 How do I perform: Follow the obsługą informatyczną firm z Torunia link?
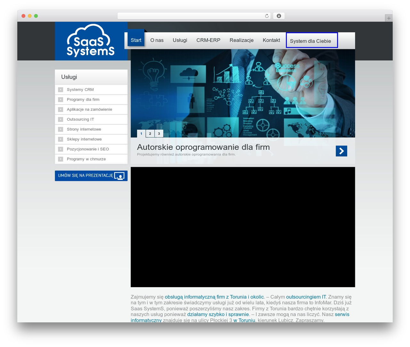click(214, 297)
